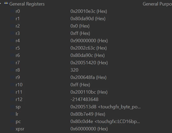Select register r4 name
This screenshot has height=133, width=172.
(18, 41)
